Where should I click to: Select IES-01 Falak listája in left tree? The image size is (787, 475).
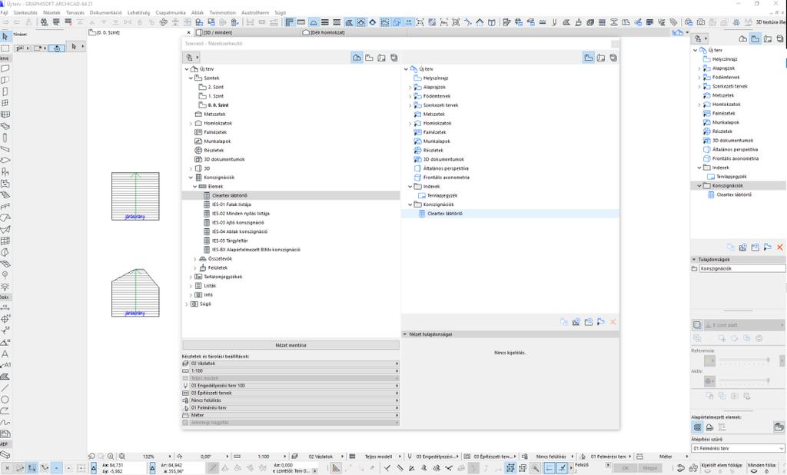(231, 204)
